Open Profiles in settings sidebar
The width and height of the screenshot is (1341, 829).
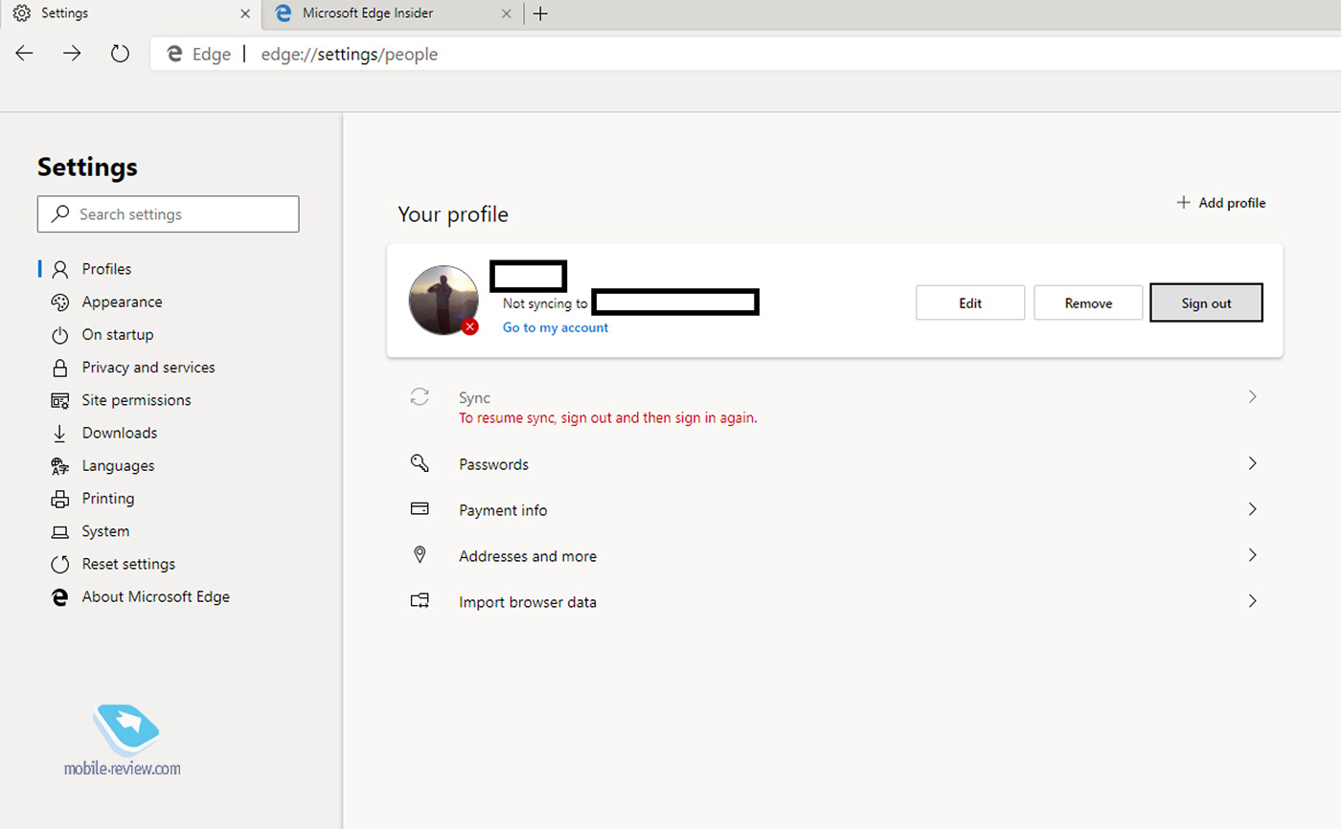[x=106, y=269]
